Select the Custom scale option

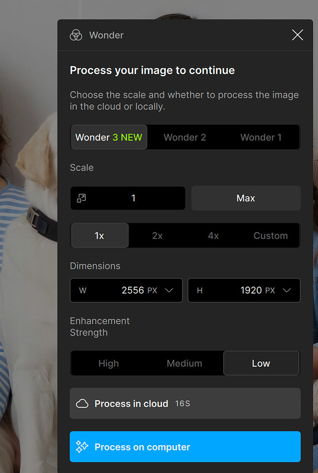tap(271, 235)
